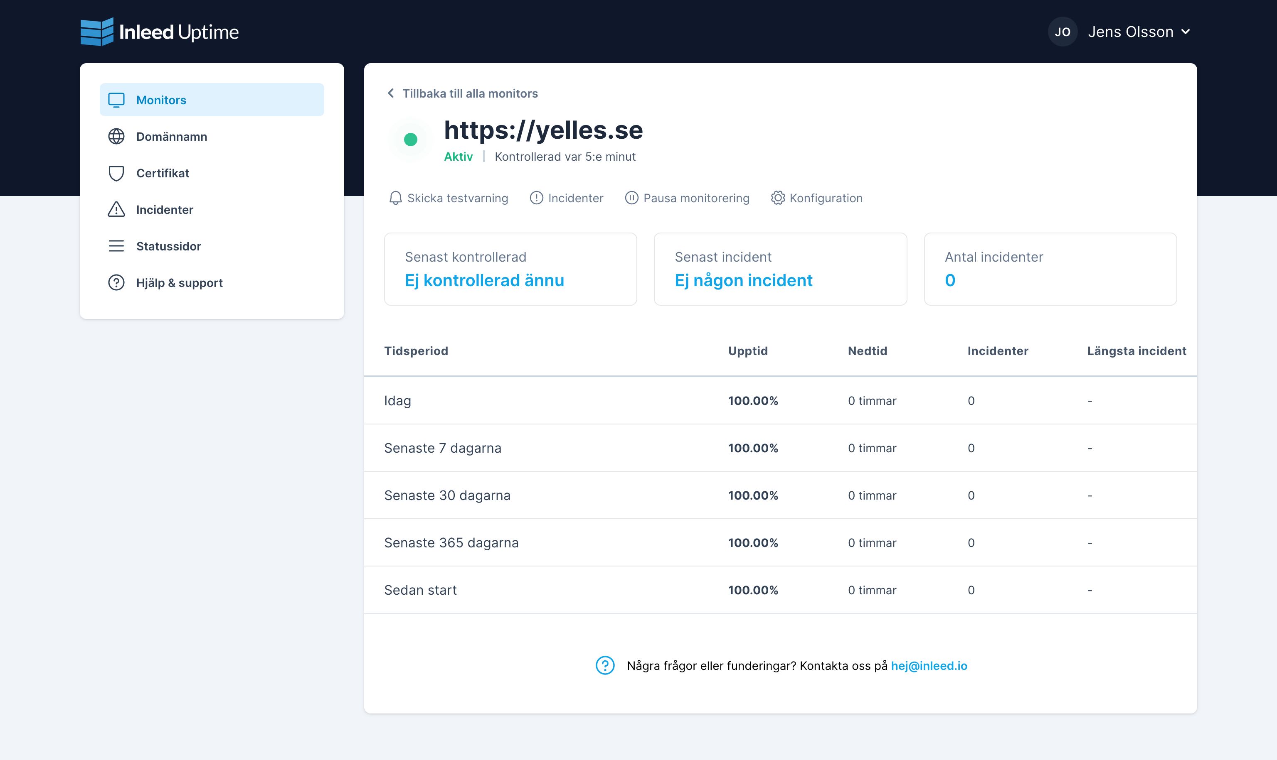Screen dimensions: 1277x760
Task: Click the Monitors screen icon in sidebar
Action: click(x=116, y=100)
